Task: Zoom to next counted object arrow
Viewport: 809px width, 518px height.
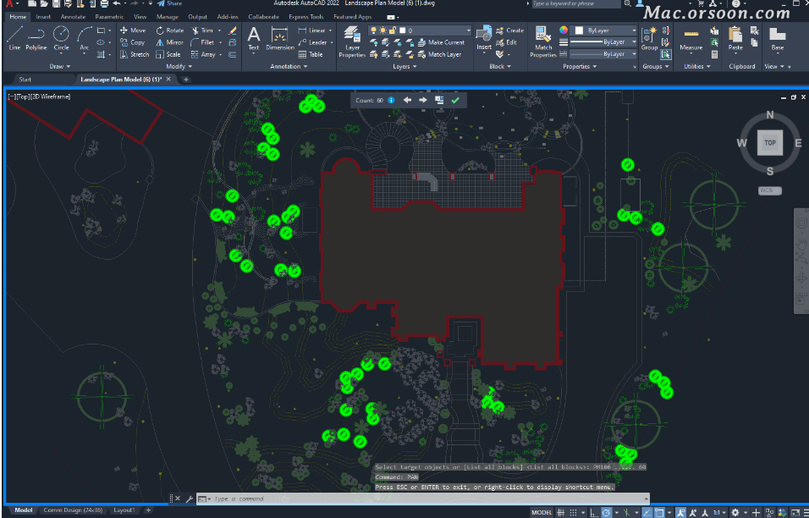Action: 423,100
